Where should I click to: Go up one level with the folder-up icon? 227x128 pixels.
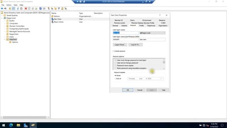[10, 9]
